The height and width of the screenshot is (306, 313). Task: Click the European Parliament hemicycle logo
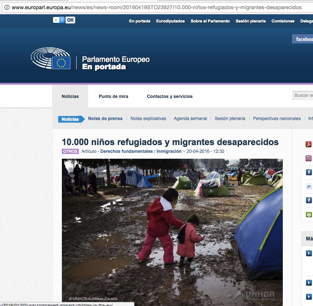50,58
